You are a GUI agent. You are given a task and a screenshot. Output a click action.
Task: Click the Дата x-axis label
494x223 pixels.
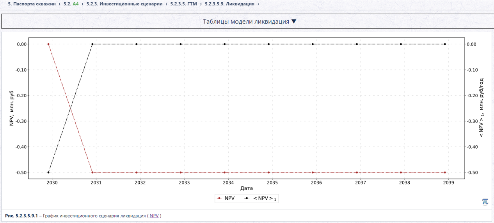pos(247,188)
